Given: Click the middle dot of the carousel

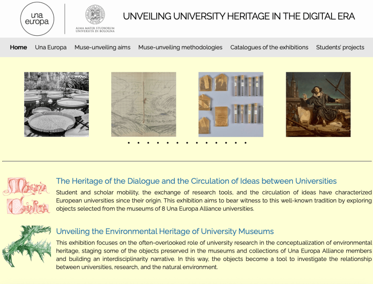Looking at the screenshot, I should click(187, 143).
